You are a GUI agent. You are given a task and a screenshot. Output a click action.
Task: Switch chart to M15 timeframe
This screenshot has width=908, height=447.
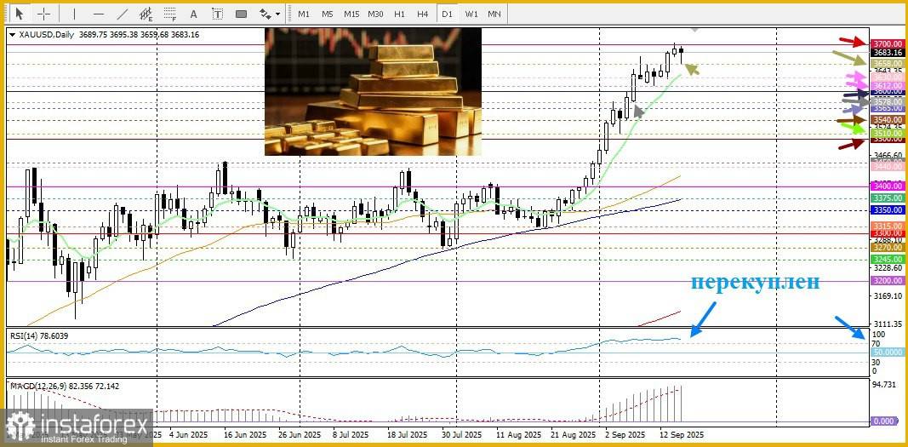[351, 14]
